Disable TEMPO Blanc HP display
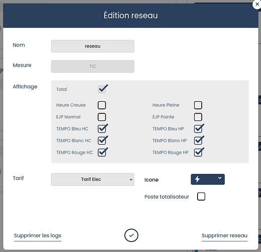 tap(198, 141)
